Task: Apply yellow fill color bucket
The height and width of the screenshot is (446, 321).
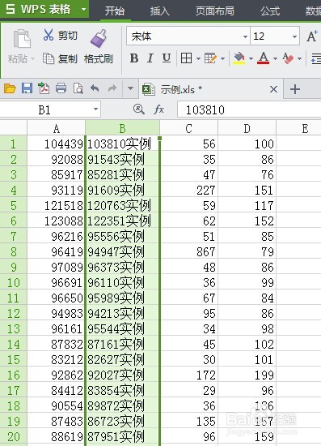Action: (x=239, y=58)
